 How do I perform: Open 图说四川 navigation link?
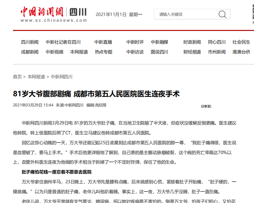point(160,52)
